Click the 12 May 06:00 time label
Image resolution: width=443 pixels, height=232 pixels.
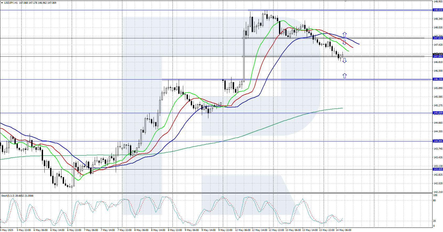[242, 230]
